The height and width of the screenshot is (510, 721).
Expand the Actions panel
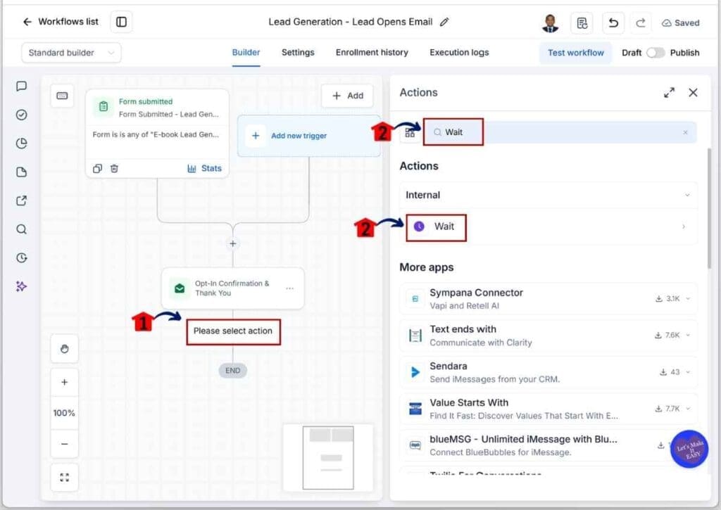pyautogui.click(x=669, y=93)
